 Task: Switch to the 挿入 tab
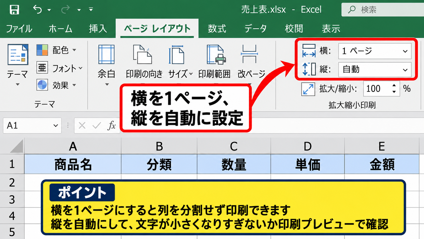(98, 28)
